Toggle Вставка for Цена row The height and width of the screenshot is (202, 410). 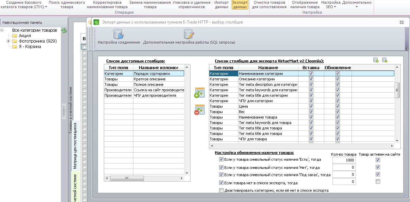coord(310,106)
